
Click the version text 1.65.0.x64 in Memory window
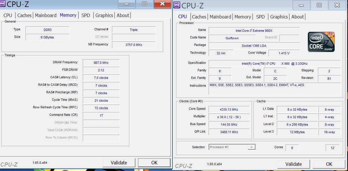click(40, 163)
